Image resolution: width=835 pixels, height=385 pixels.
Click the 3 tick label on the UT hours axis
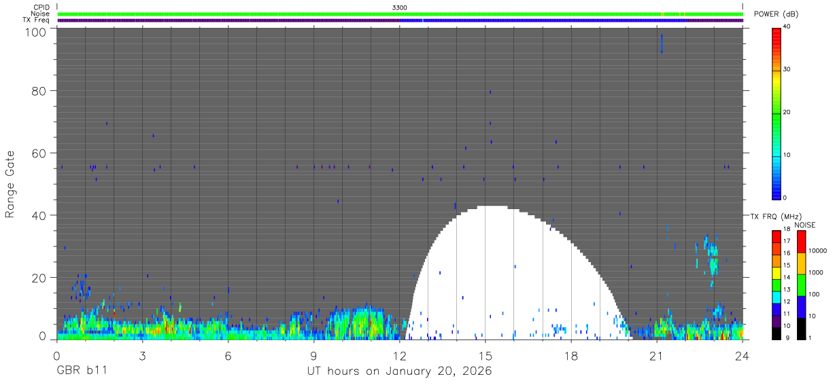coord(142,355)
